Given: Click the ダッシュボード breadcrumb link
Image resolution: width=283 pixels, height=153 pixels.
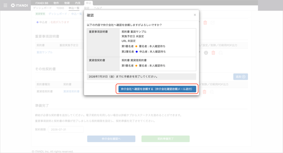Looking at the screenshot, I should click(x=58, y=14).
